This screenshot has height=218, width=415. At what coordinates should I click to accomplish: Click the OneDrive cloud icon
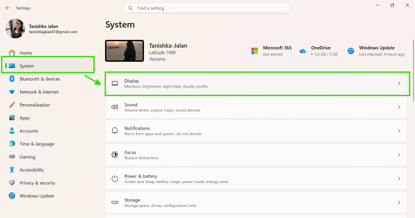(303, 51)
